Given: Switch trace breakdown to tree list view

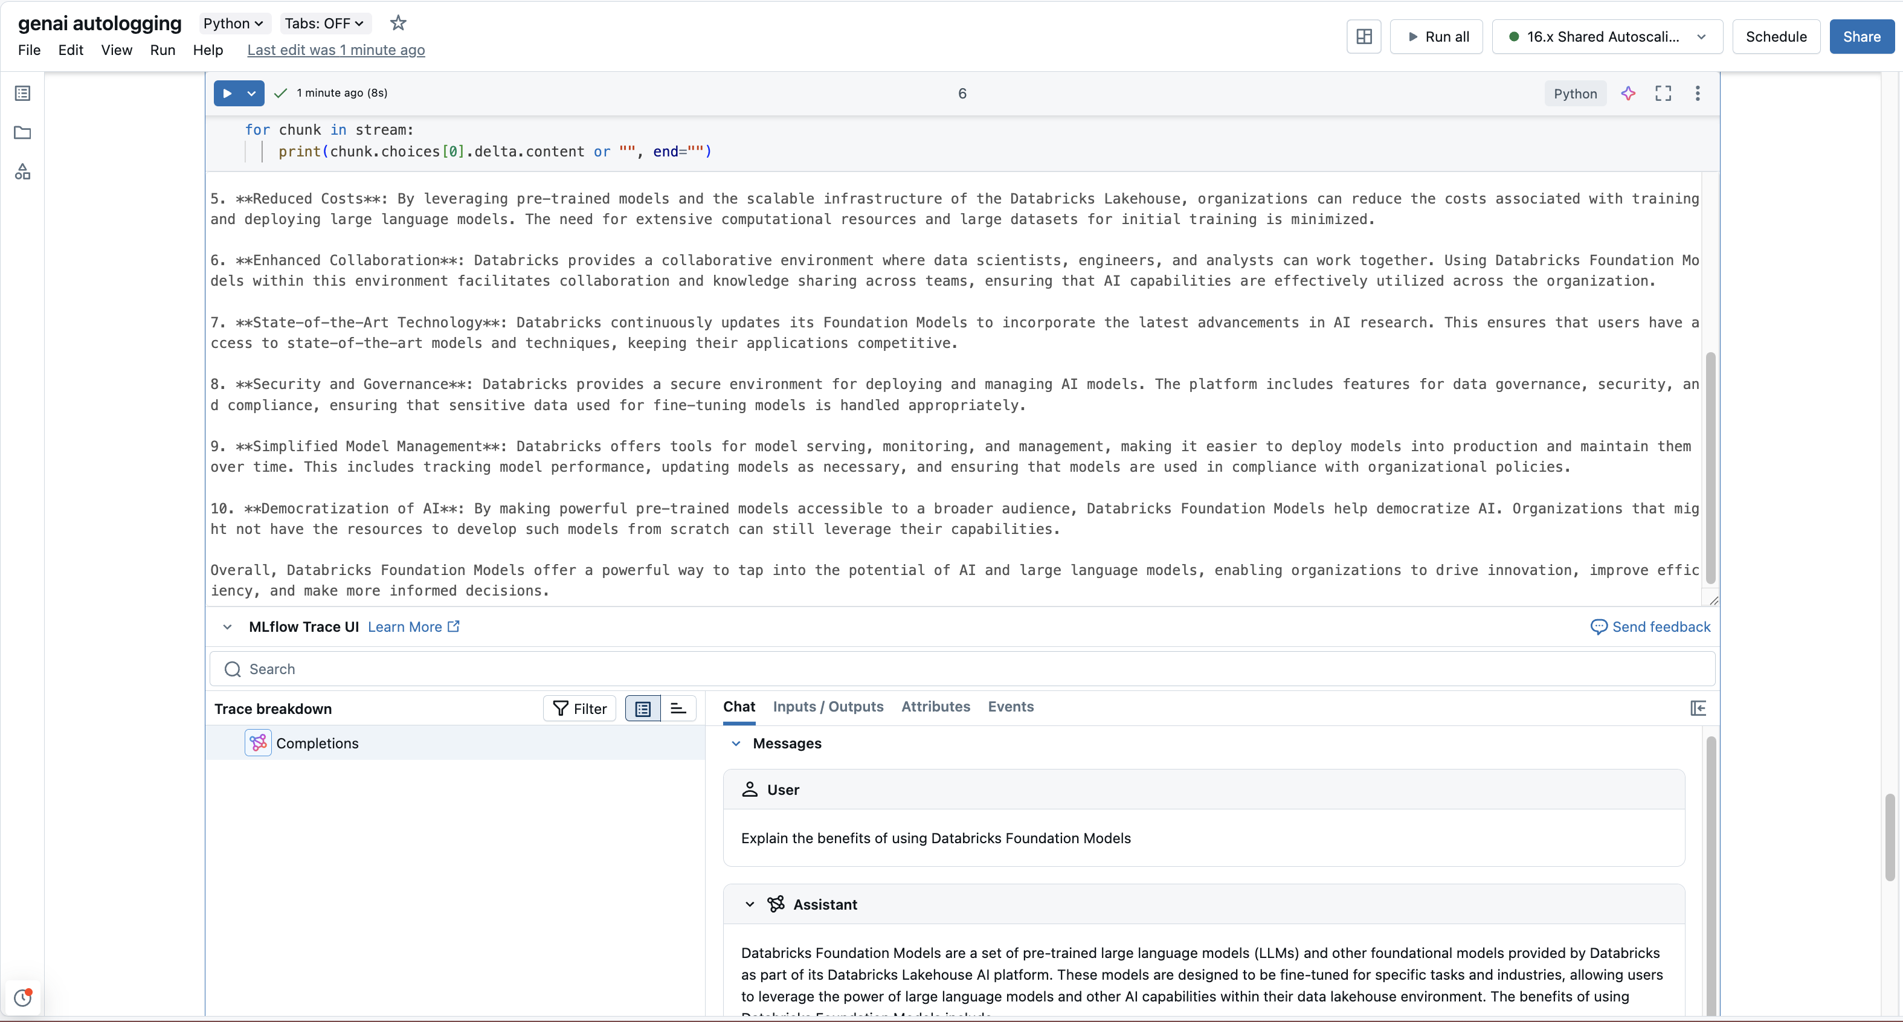Looking at the screenshot, I should tap(643, 709).
